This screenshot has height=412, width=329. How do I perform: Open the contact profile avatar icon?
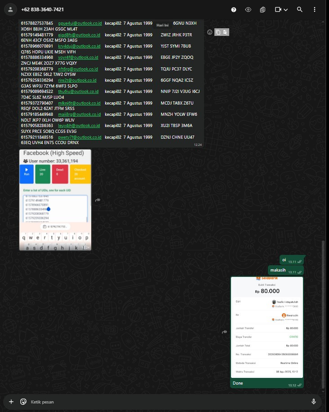coord(10,9)
